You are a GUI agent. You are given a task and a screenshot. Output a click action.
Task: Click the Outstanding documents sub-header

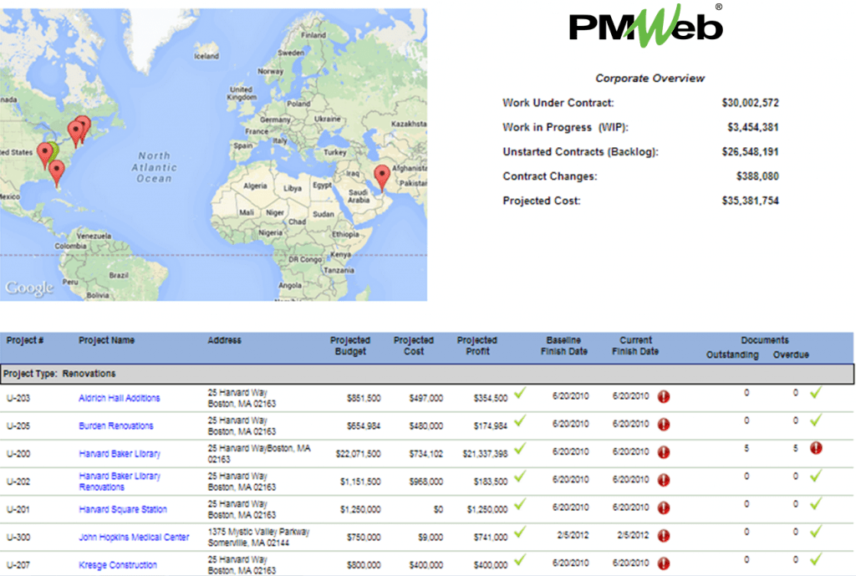[x=732, y=355]
